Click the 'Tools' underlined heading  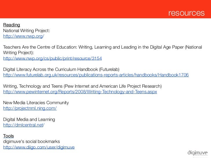pos(8,136)
